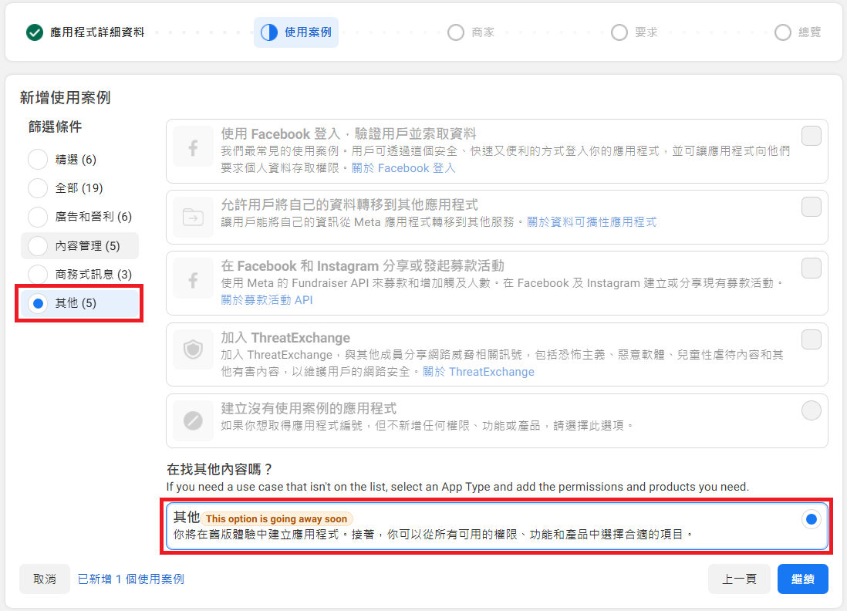Click the 總覽 step circle icon
Image resolution: width=847 pixels, height=611 pixels.
click(x=783, y=32)
